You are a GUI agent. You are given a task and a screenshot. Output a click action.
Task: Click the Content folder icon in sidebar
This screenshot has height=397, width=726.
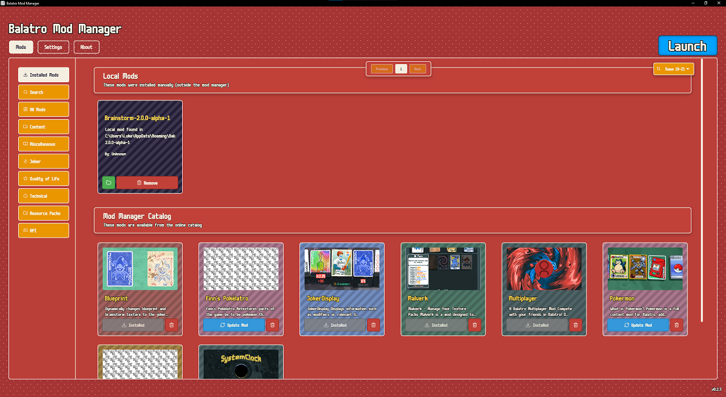tap(26, 126)
